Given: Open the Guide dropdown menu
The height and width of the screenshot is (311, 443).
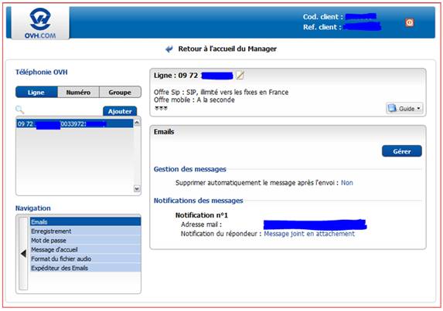Looking at the screenshot, I should point(404,108).
